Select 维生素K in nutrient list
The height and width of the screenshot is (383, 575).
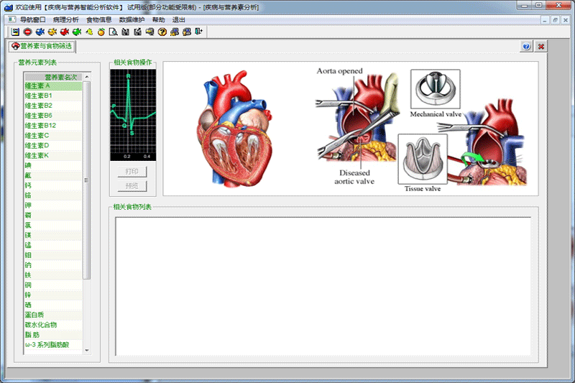(x=53, y=155)
